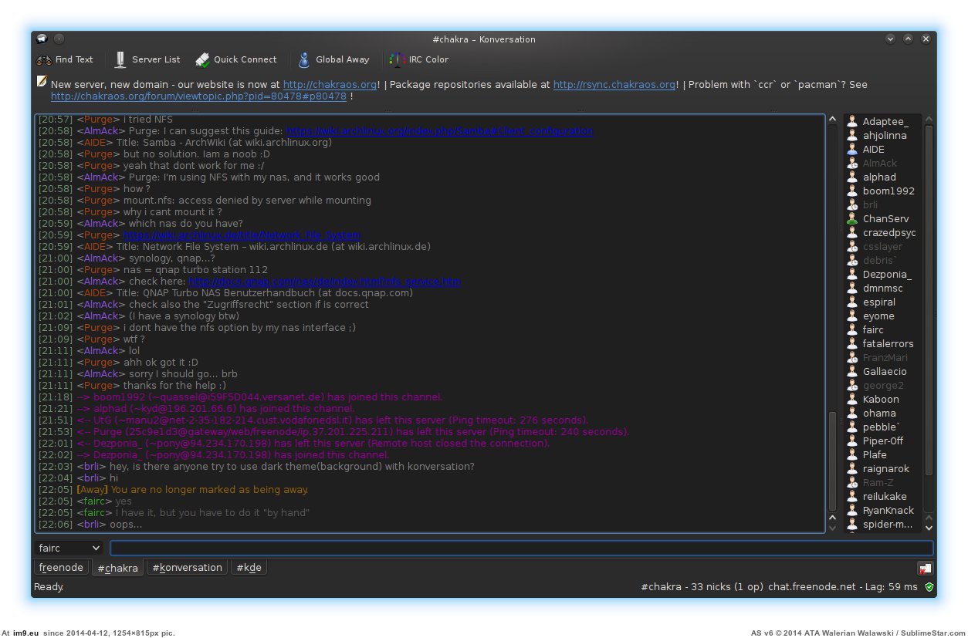Open the Server List toolbar icon
Screen dimensions: 968x638
pos(120,60)
